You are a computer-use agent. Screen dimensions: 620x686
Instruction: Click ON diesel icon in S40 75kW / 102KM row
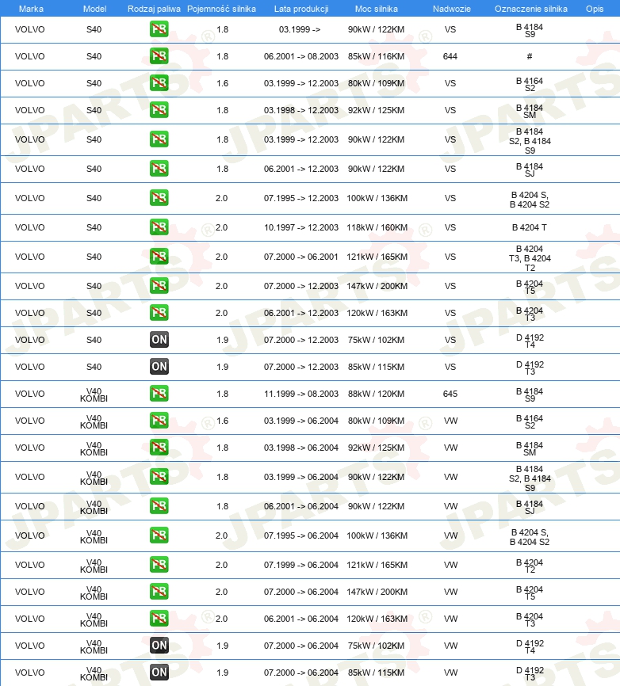[x=159, y=340]
